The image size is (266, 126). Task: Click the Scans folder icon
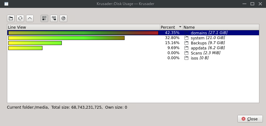[186, 53]
